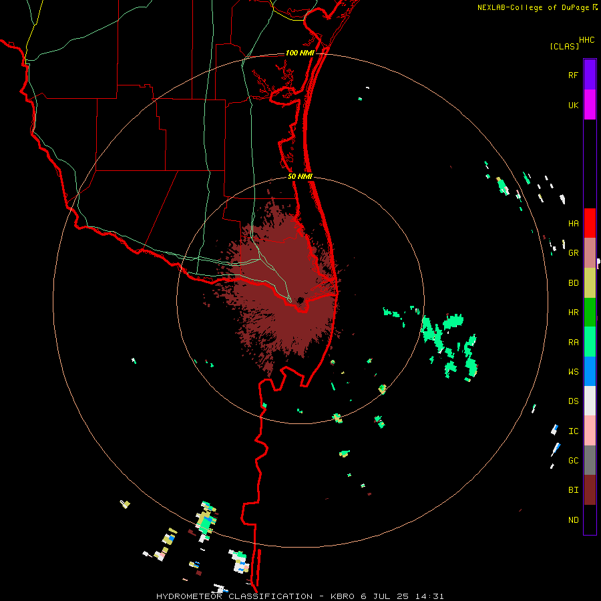Viewport: 601px width, 601px height.
Task: Click the "GC" legend label
Action: click(573, 461)
